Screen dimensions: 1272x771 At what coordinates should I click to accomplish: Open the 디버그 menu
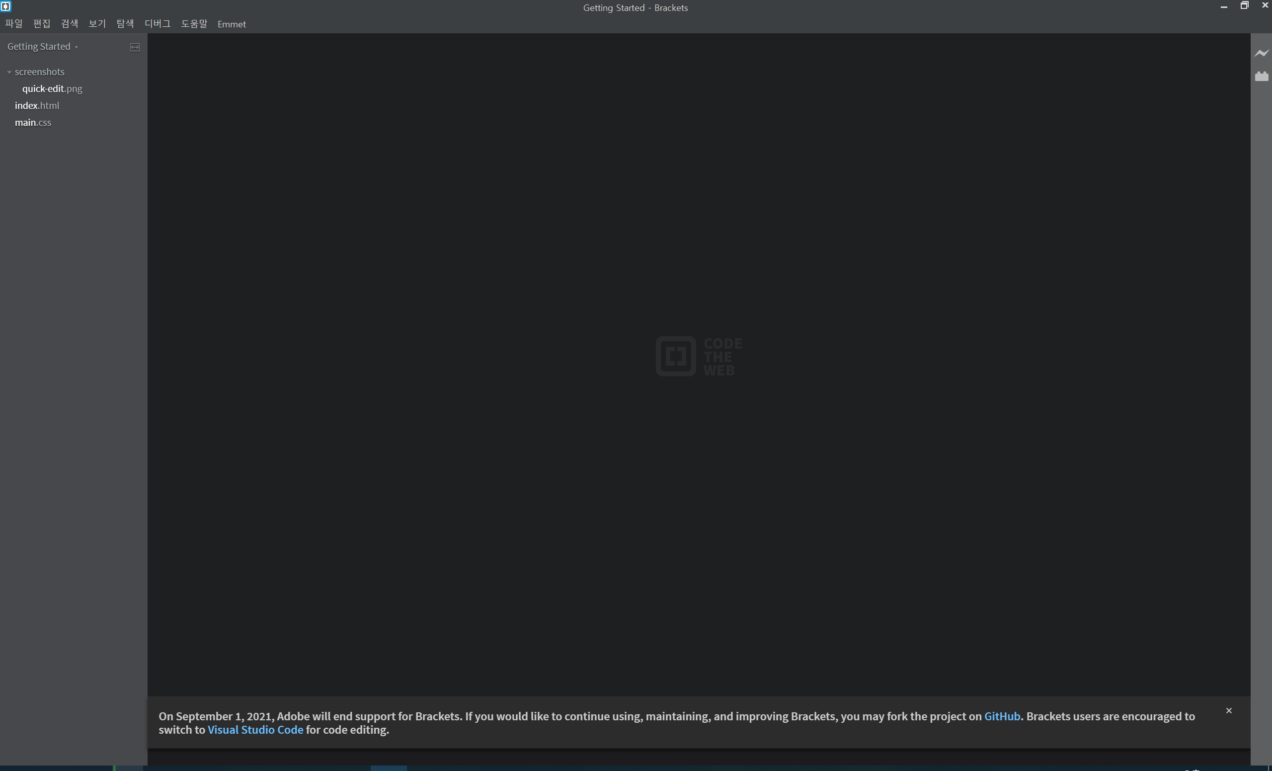tap(158, 24)
